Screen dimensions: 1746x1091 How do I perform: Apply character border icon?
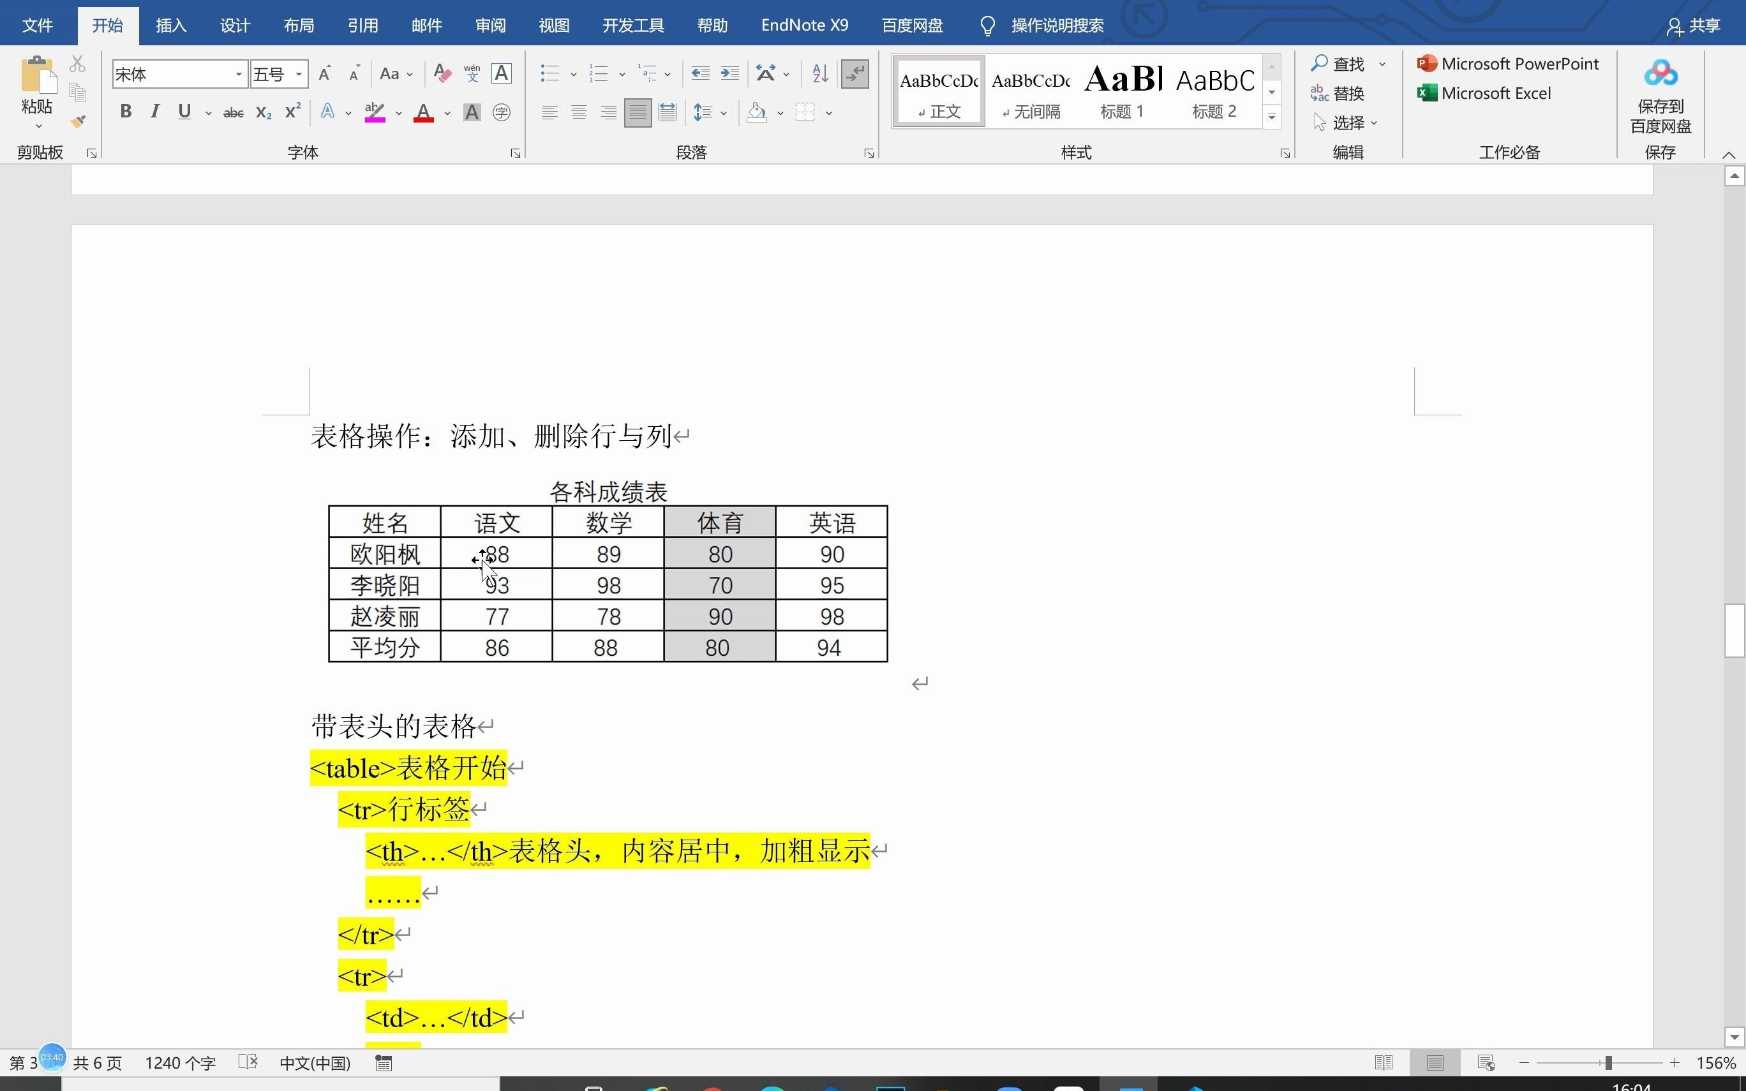pyautogui.click(x=502, y=73)
